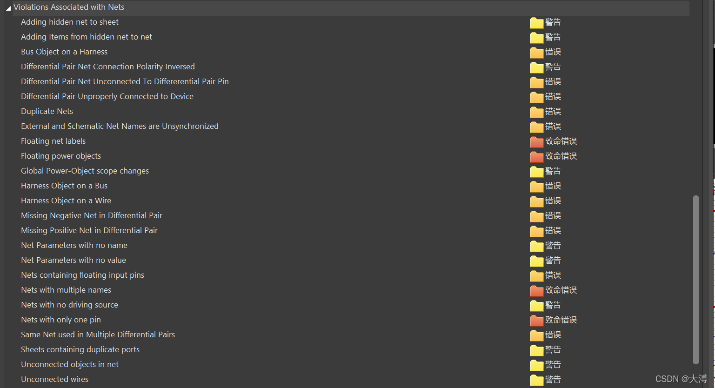Select Differential Pair Net Unconnected To Differerential Pair Pin
Viewport: 715px width, 388px height.
[125, 81]
